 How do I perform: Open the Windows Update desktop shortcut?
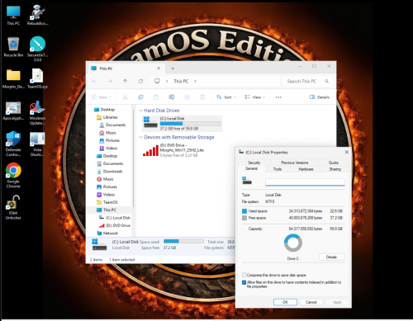click(37, 112)
